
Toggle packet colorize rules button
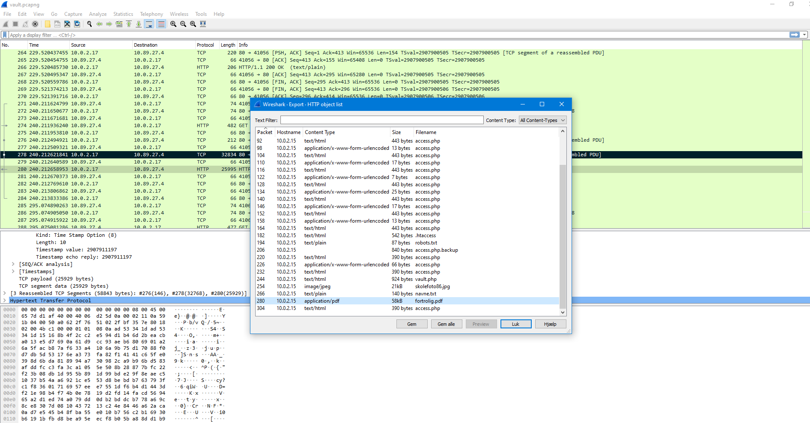[x=161, y=24]
